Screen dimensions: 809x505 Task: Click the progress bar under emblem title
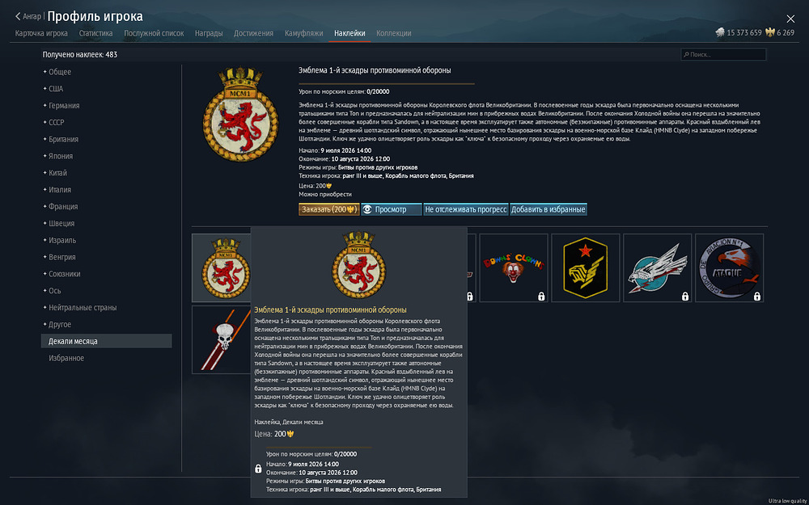point(387,83)
